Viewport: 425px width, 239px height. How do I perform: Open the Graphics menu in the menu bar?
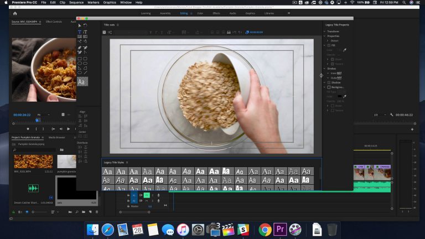110,2
